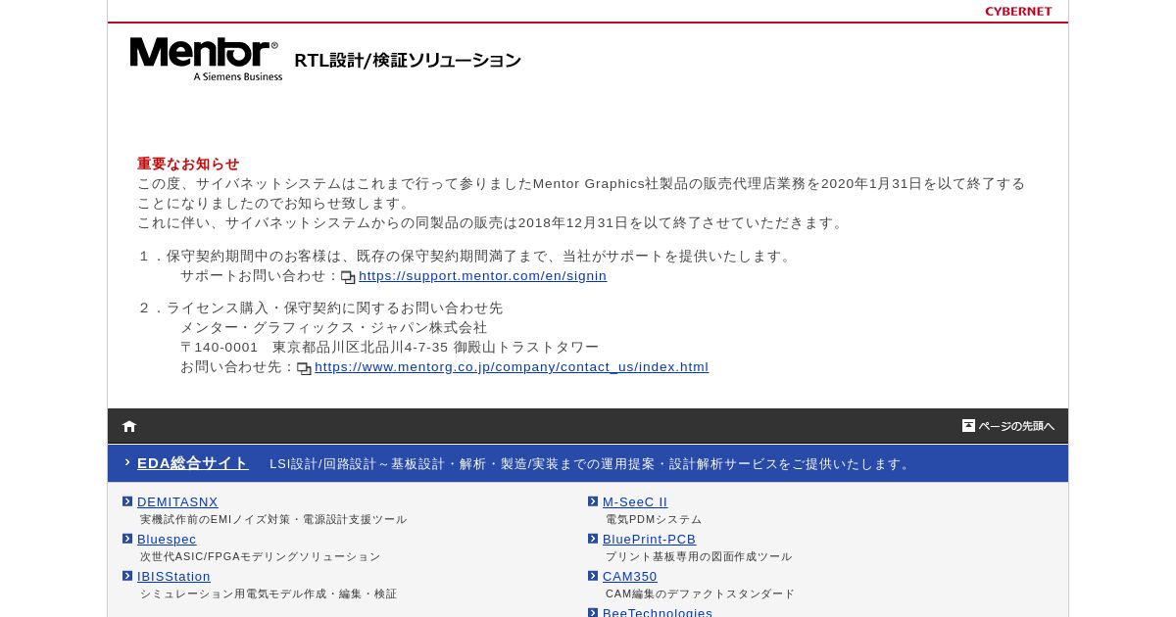Click external-link icon beside support.mentor.com link

[348, 277]
